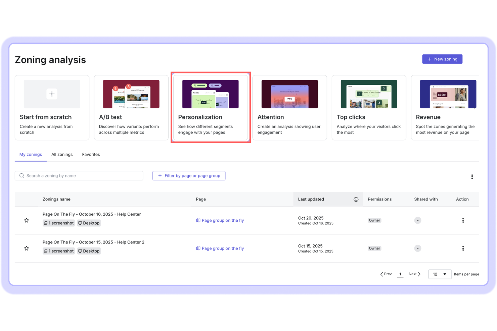Switch to the My zonings tab
This screenshot has height=331, width=497.
pyautogui.click(x=31, y=155)
